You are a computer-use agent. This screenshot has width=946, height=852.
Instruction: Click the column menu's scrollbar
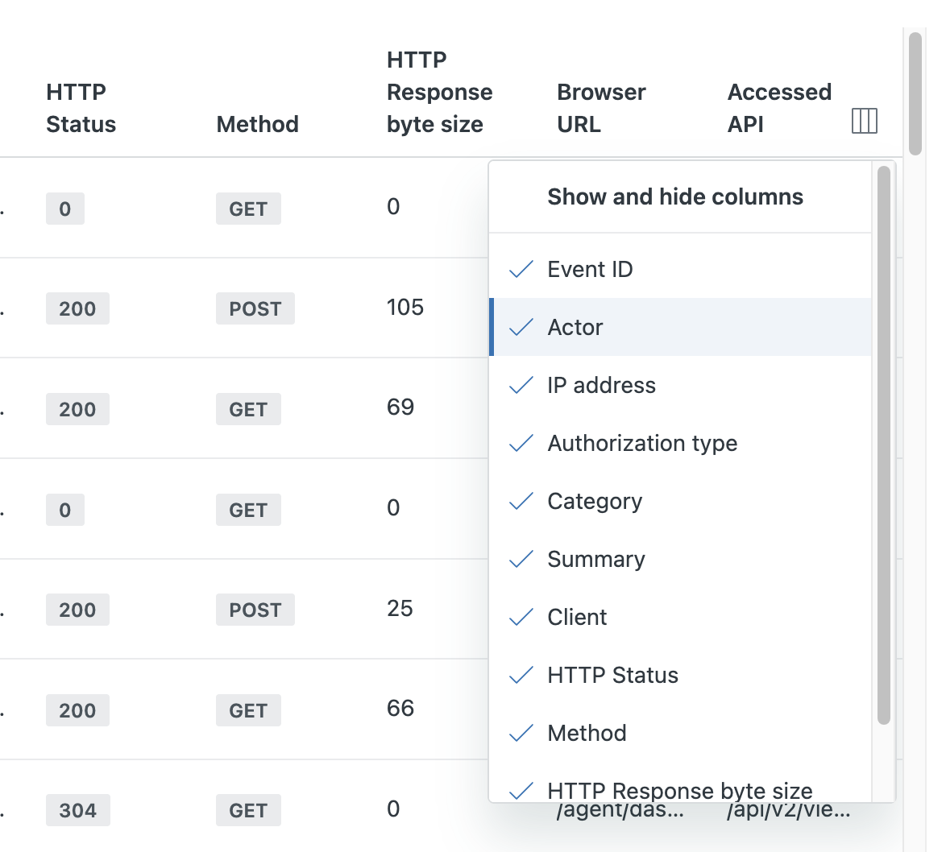884,443
